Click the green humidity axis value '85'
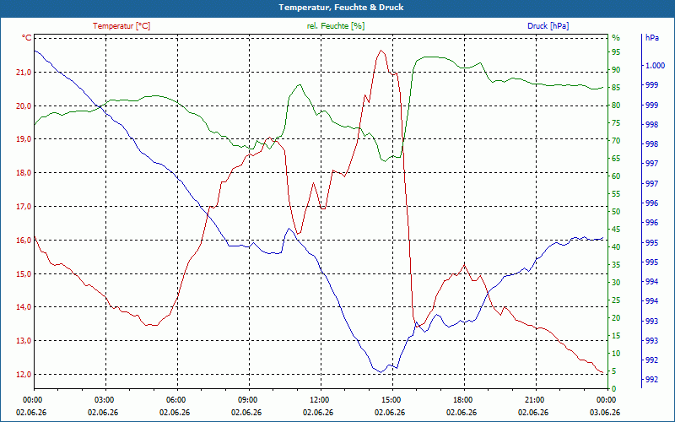Screen dimensions: 675x422 [x=616, y=88]
